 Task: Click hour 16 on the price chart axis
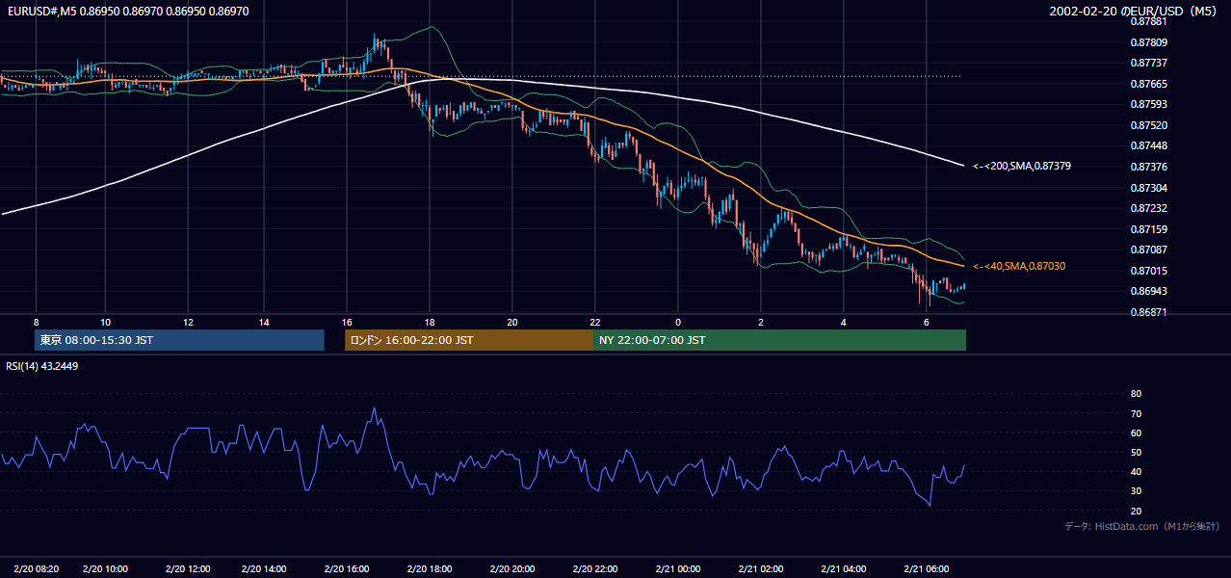347,322
